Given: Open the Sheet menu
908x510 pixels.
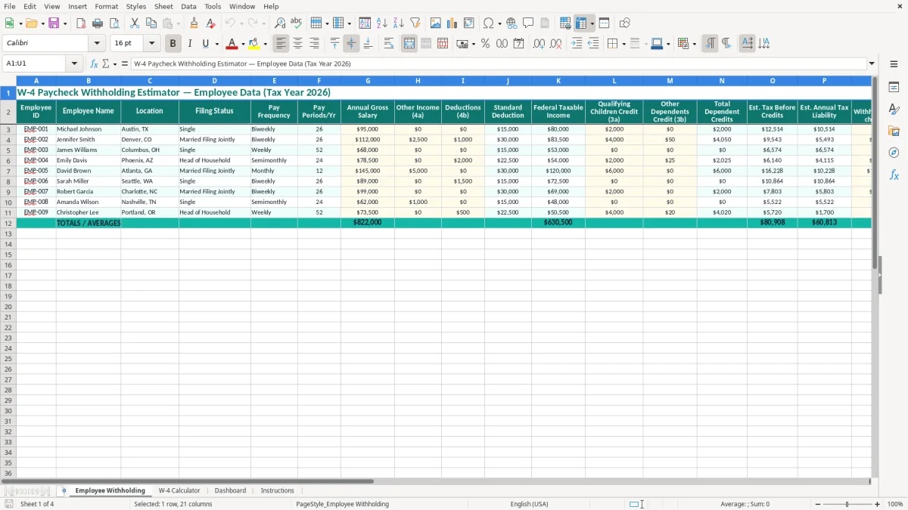Looking at the screenshot, I should click(163, 6).
